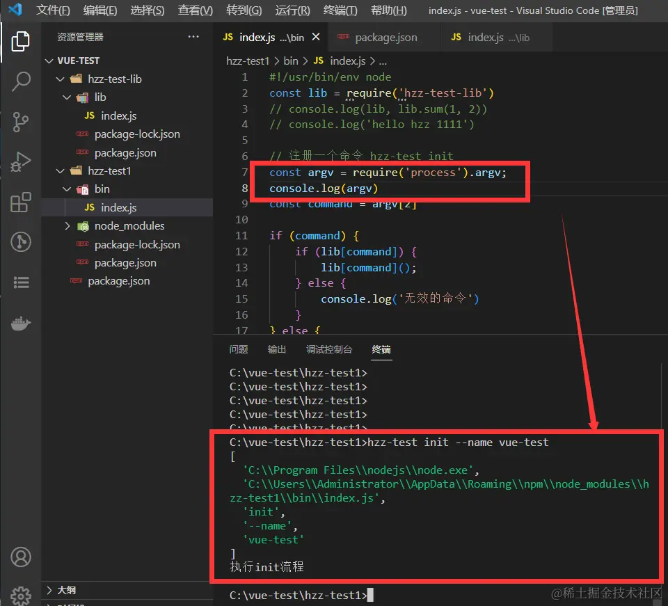Switch to the 输出 panel tab
This screenshot has width=668, height=606.
pos(277,349)
